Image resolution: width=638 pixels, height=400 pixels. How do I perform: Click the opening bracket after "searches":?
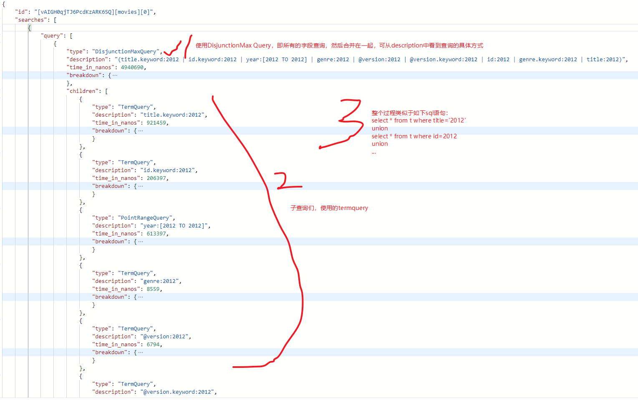coord(55,20)
